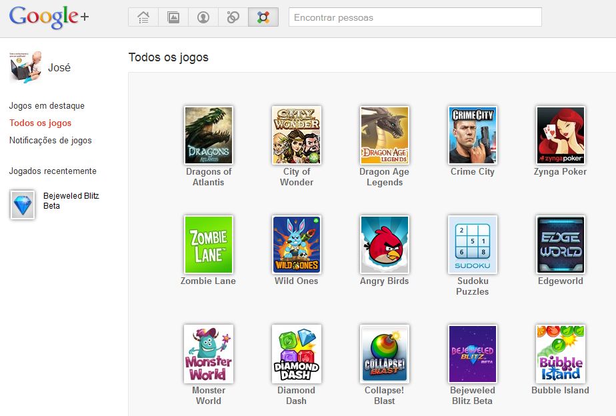Click the Angry Birds title text
This screenshot has height=416, width=616.
[384, 281]
